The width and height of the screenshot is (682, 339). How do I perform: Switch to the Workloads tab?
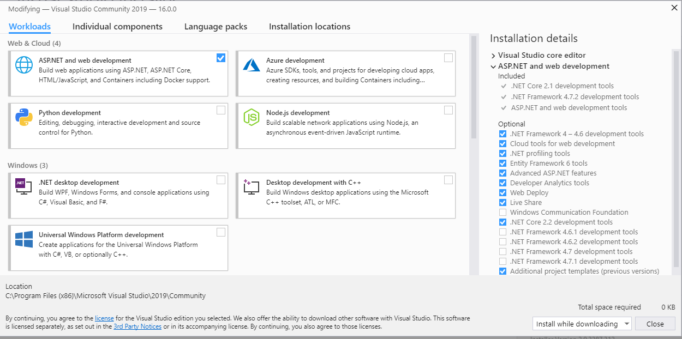(x=29, y=27)
